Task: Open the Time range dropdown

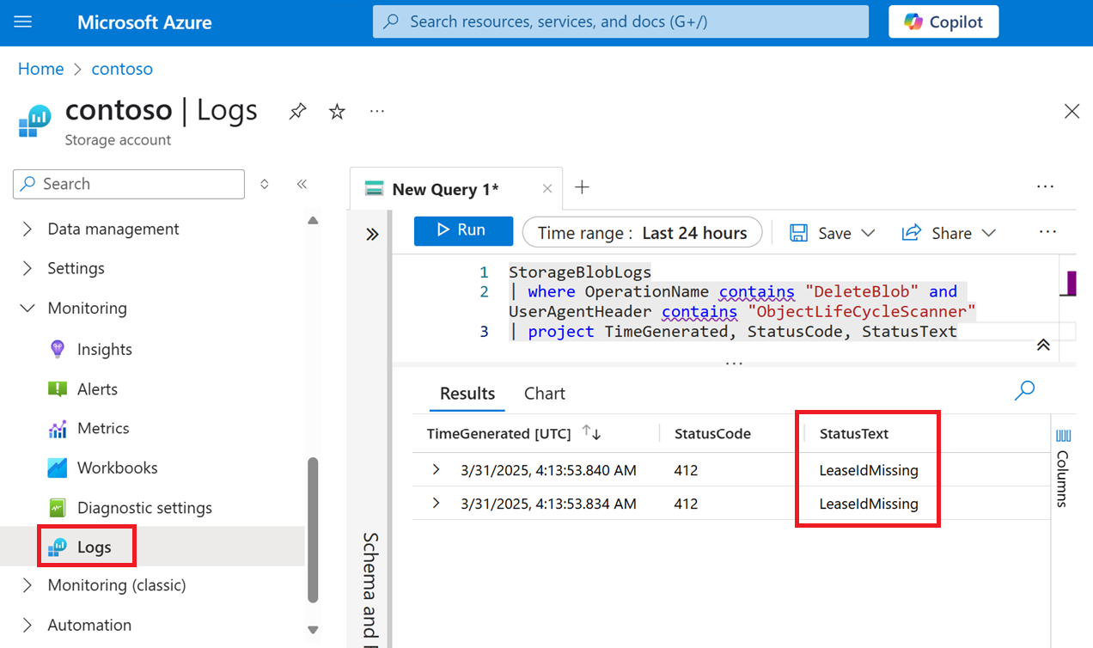Action: coord(642,232)
